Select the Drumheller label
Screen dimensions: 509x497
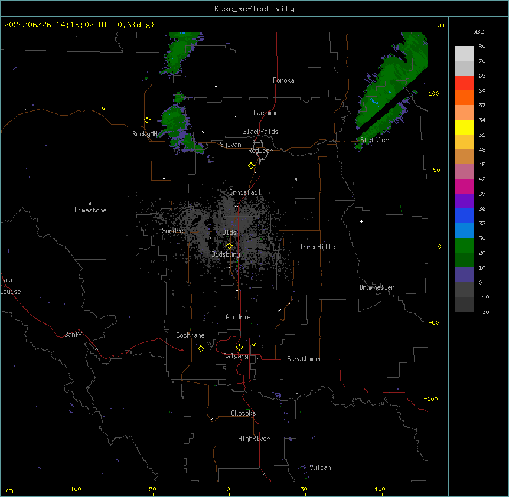pos(377,287)
